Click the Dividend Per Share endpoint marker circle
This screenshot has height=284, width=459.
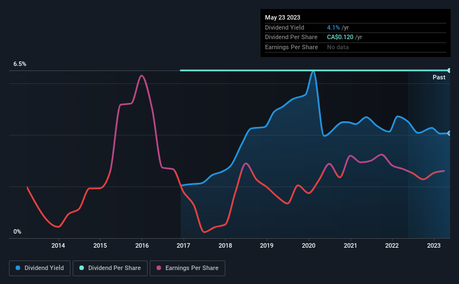pos(449,70)
